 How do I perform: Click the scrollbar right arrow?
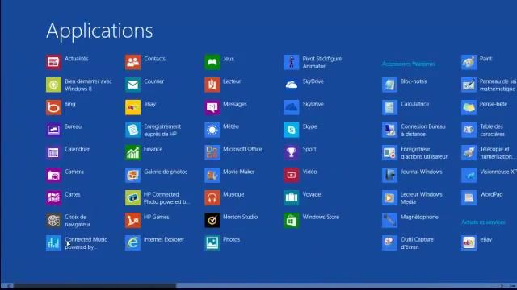(502, 286)
